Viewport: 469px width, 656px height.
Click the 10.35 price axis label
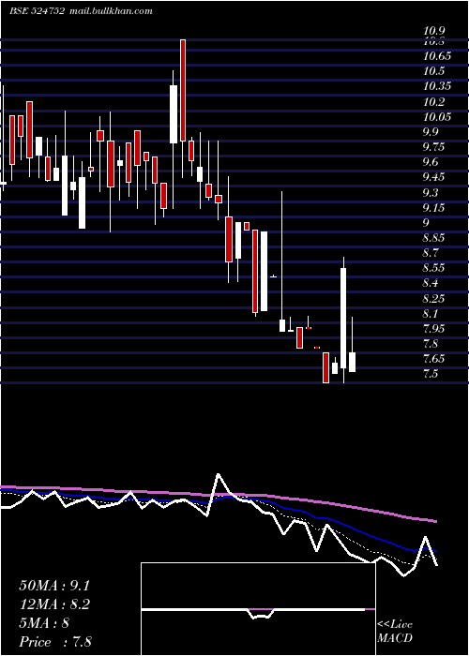[437, 86]
